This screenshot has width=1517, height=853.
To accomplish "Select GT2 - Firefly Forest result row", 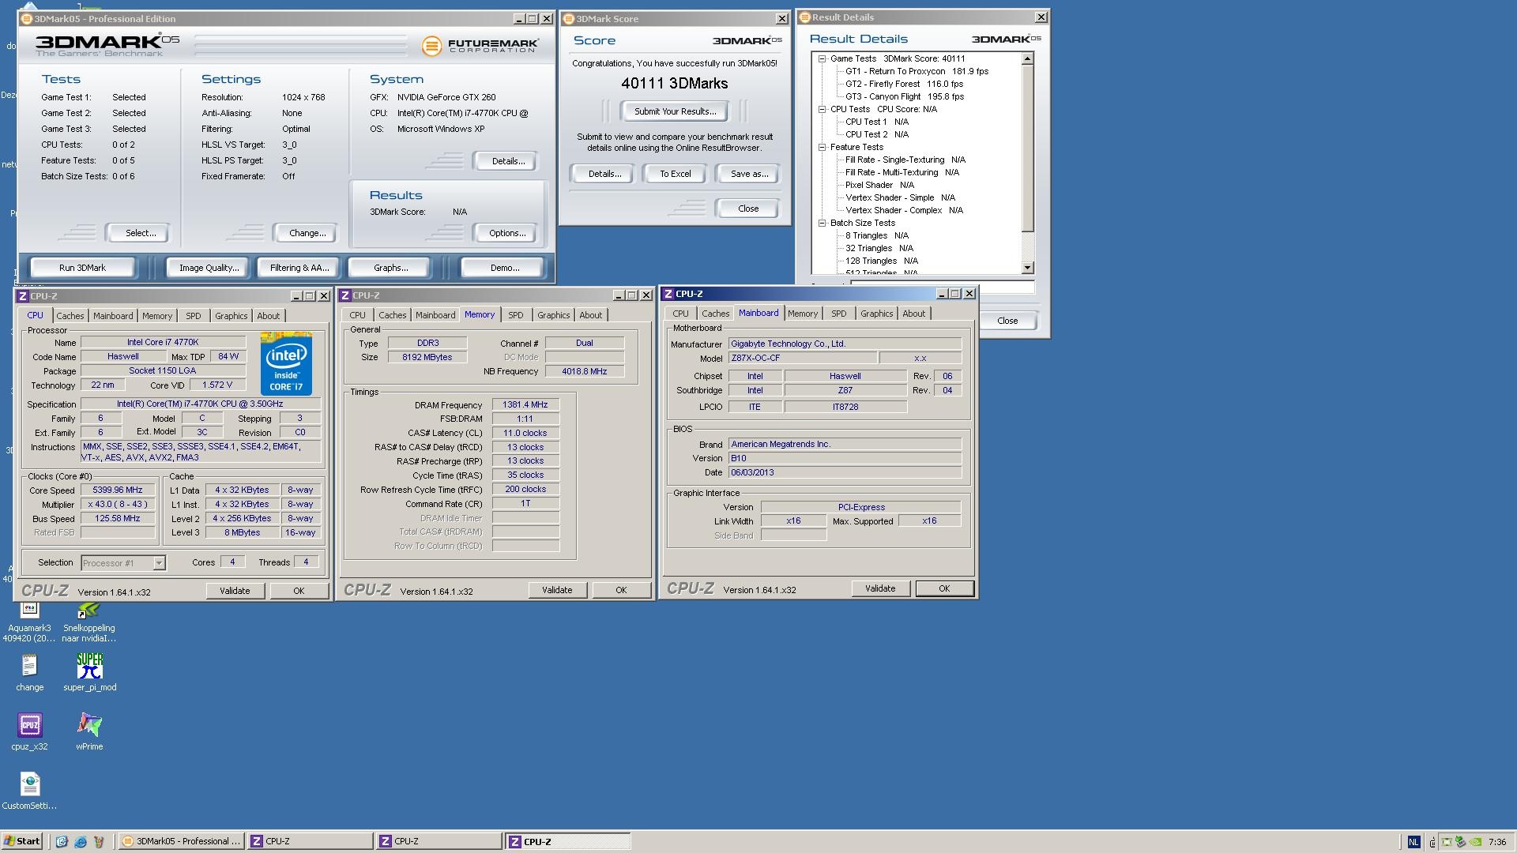I will coord(904,84).
